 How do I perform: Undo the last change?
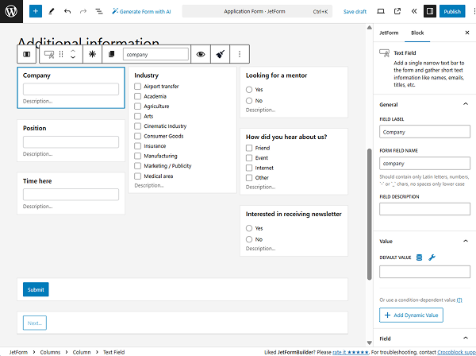pyautogui.click(x=67, y=11)
